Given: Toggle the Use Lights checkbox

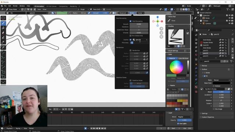Looking at the screenshot, I should pyautogui.click(x=178, y=124).
